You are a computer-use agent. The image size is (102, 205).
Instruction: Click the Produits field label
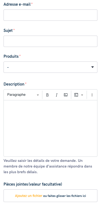point(11,56)
